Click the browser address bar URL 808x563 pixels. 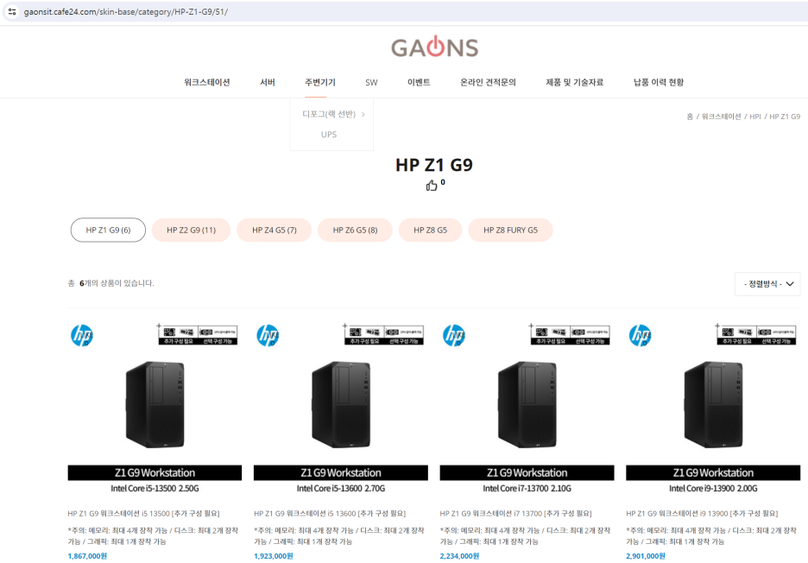(126, 11)
